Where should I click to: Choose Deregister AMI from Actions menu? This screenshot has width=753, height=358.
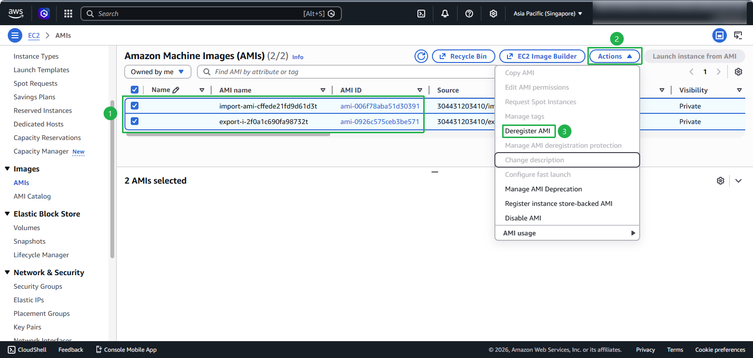[527, 131]
